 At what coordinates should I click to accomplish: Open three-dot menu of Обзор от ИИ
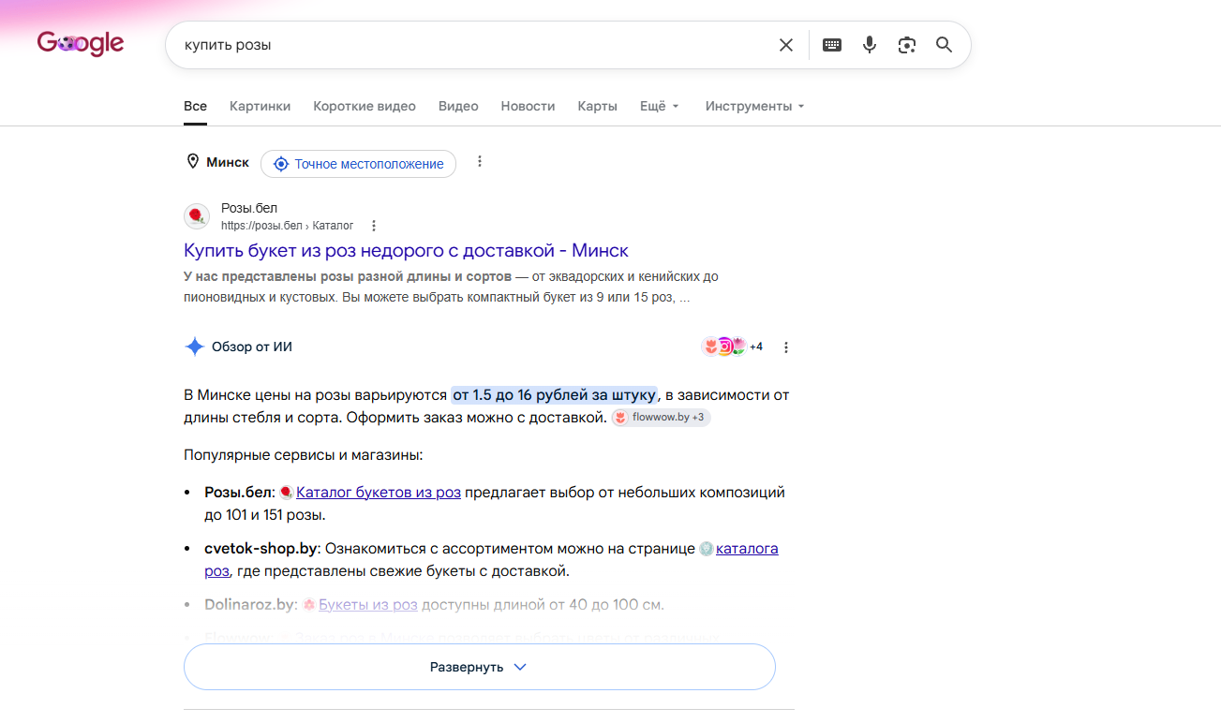786,347
